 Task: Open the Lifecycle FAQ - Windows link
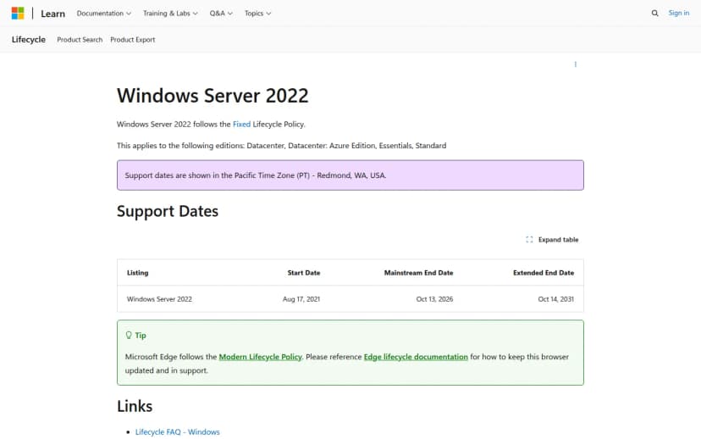click(178, 432)
